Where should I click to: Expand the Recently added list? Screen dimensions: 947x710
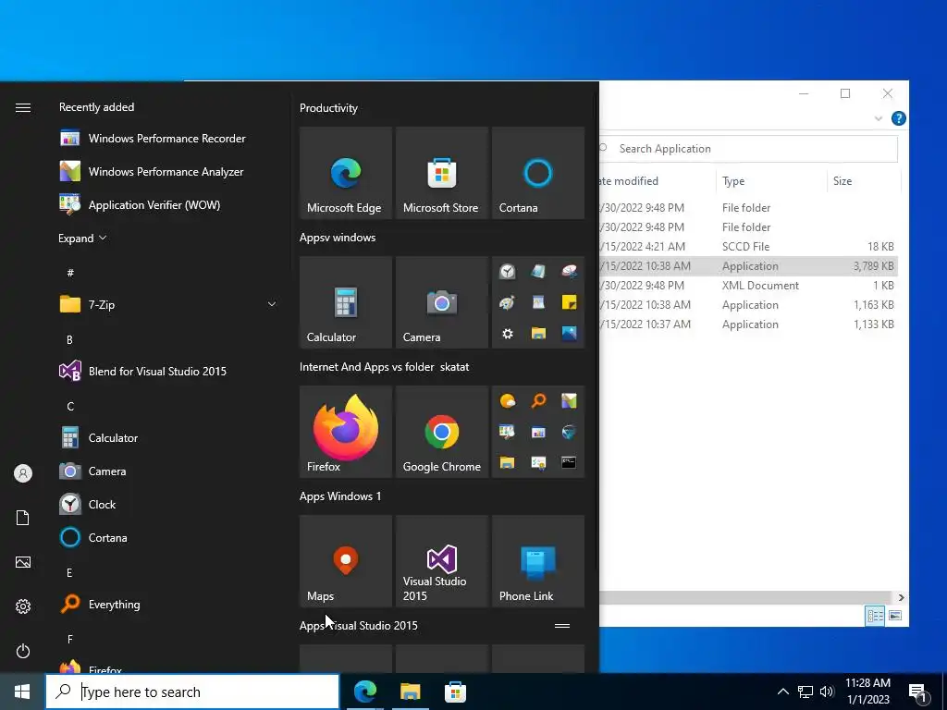click(x=82, y=238)
